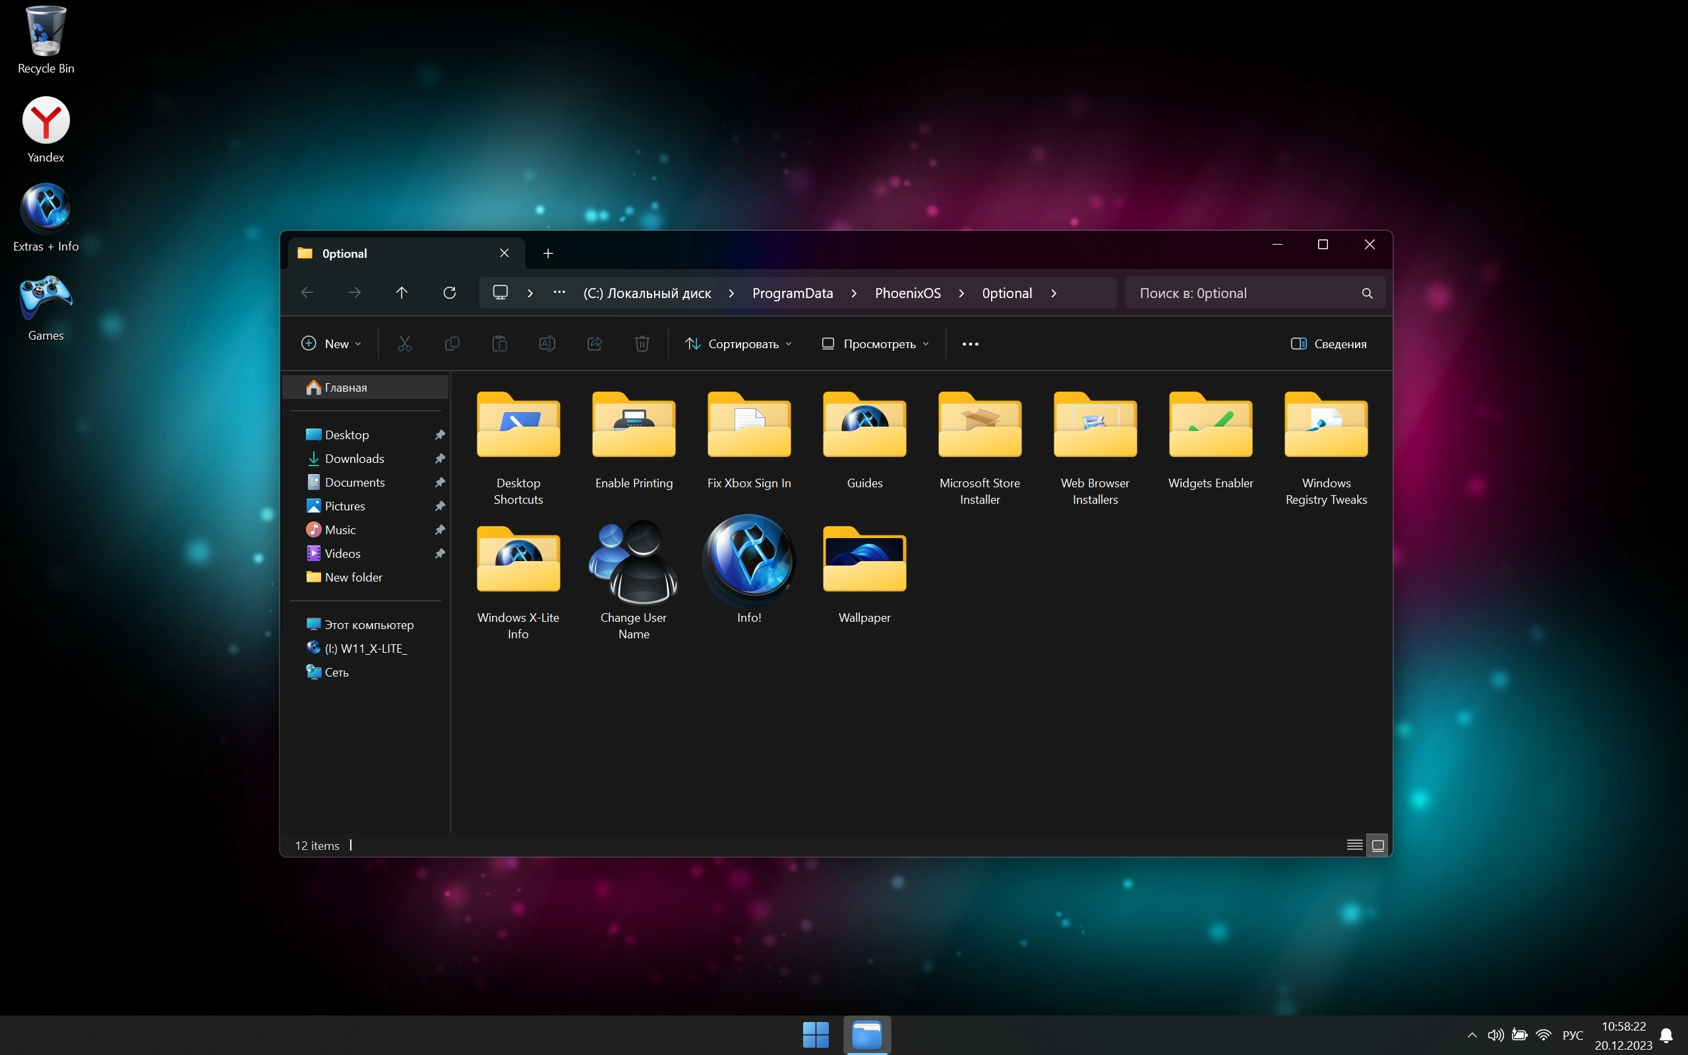Switch to large icons view layout
The width and height of the screenshot is (1688, 1055).
point(1378,845)
